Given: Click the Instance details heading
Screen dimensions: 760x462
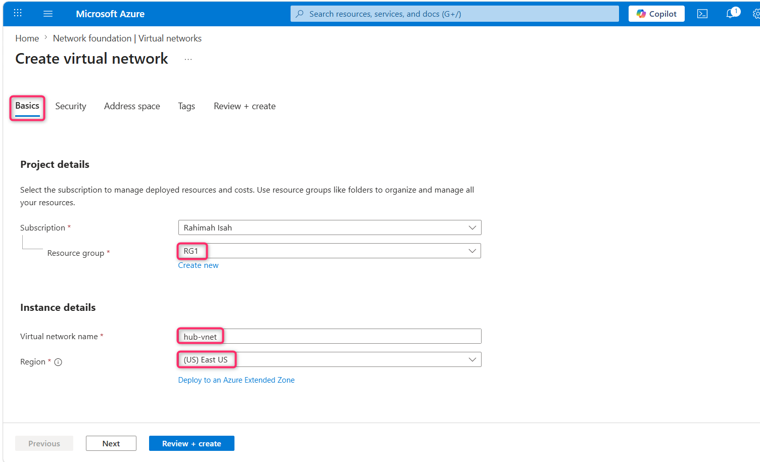Looking at the screenshot, I should [58, 307].
